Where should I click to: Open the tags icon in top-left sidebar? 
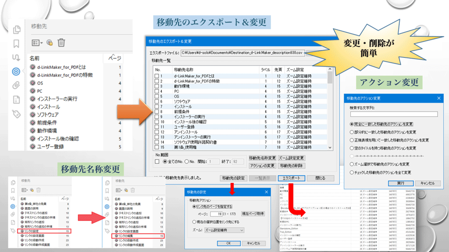pos(17,114)
